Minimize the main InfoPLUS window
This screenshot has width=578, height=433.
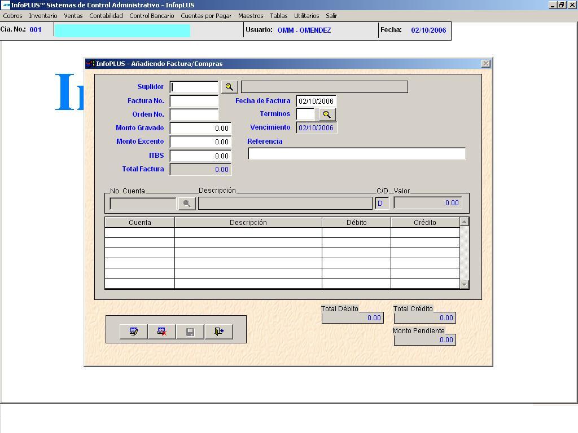tap(552, 5)
